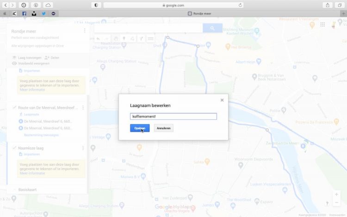Screen dimensions: 347x217
Task: Click the blue Opslaan button in dialog
Action: tap(140, 128)
